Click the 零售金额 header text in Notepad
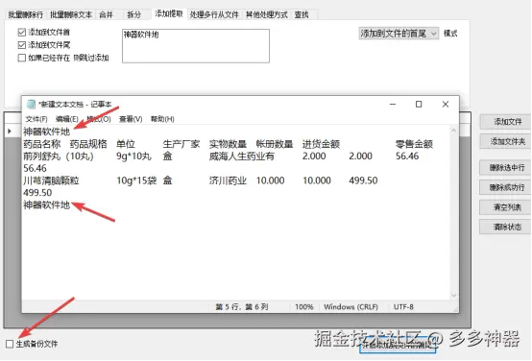The image size is (532, 361). coord(414,144)
